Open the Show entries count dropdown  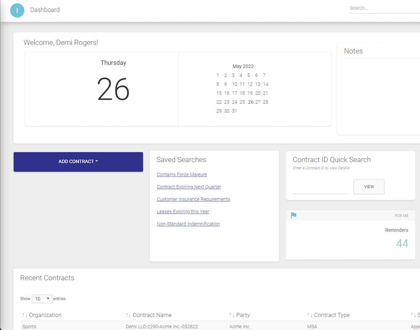point(42,299)
